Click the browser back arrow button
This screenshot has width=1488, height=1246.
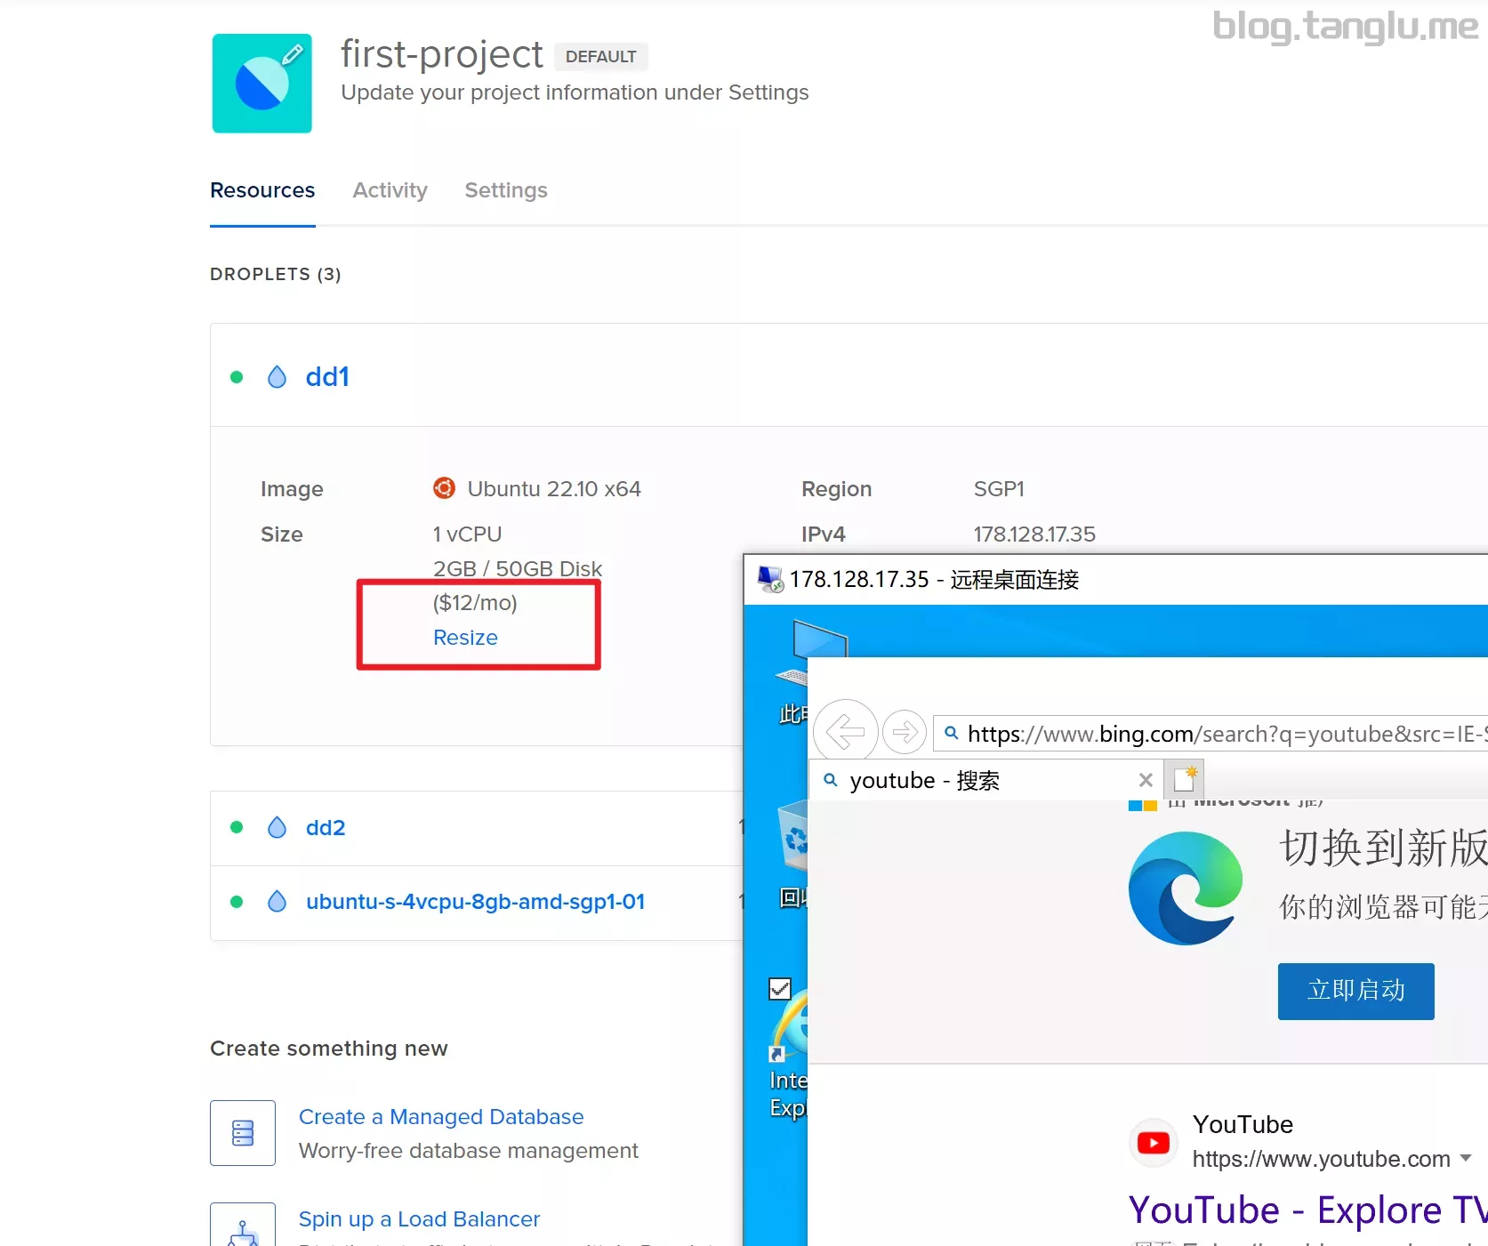point(845,733)
